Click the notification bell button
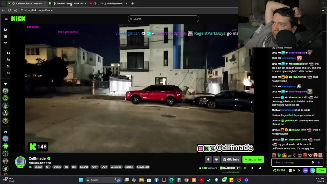Image resolution: width=327 pixels, height=184 pixels. tap(208, 159)
